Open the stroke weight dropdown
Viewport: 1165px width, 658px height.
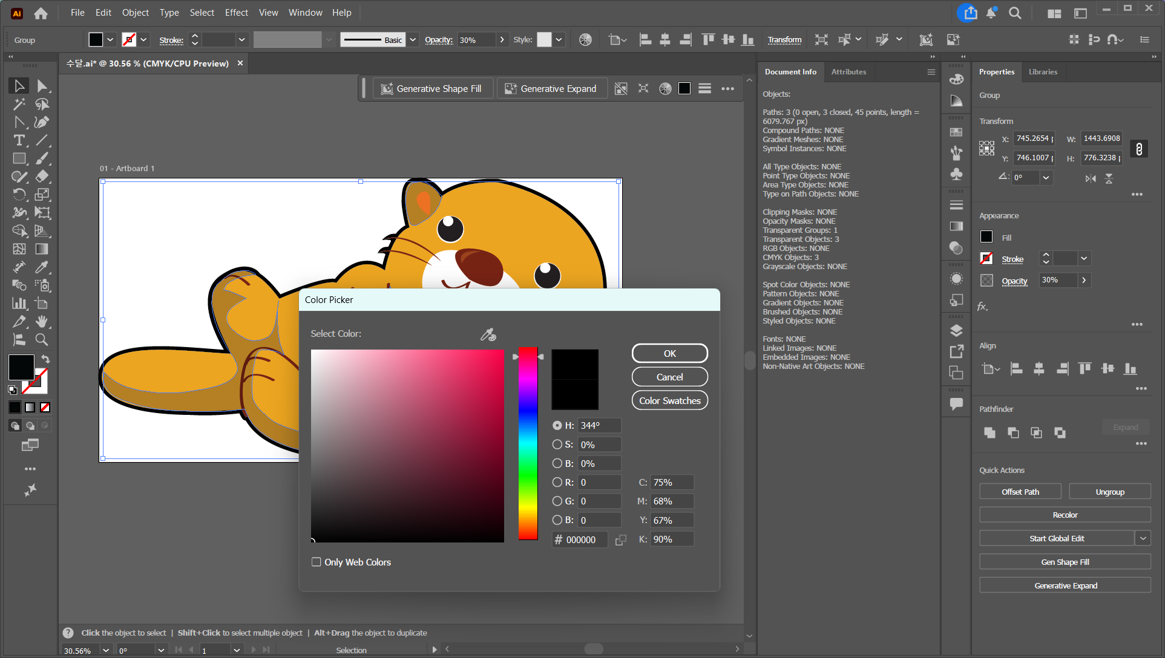coord(241,40)
